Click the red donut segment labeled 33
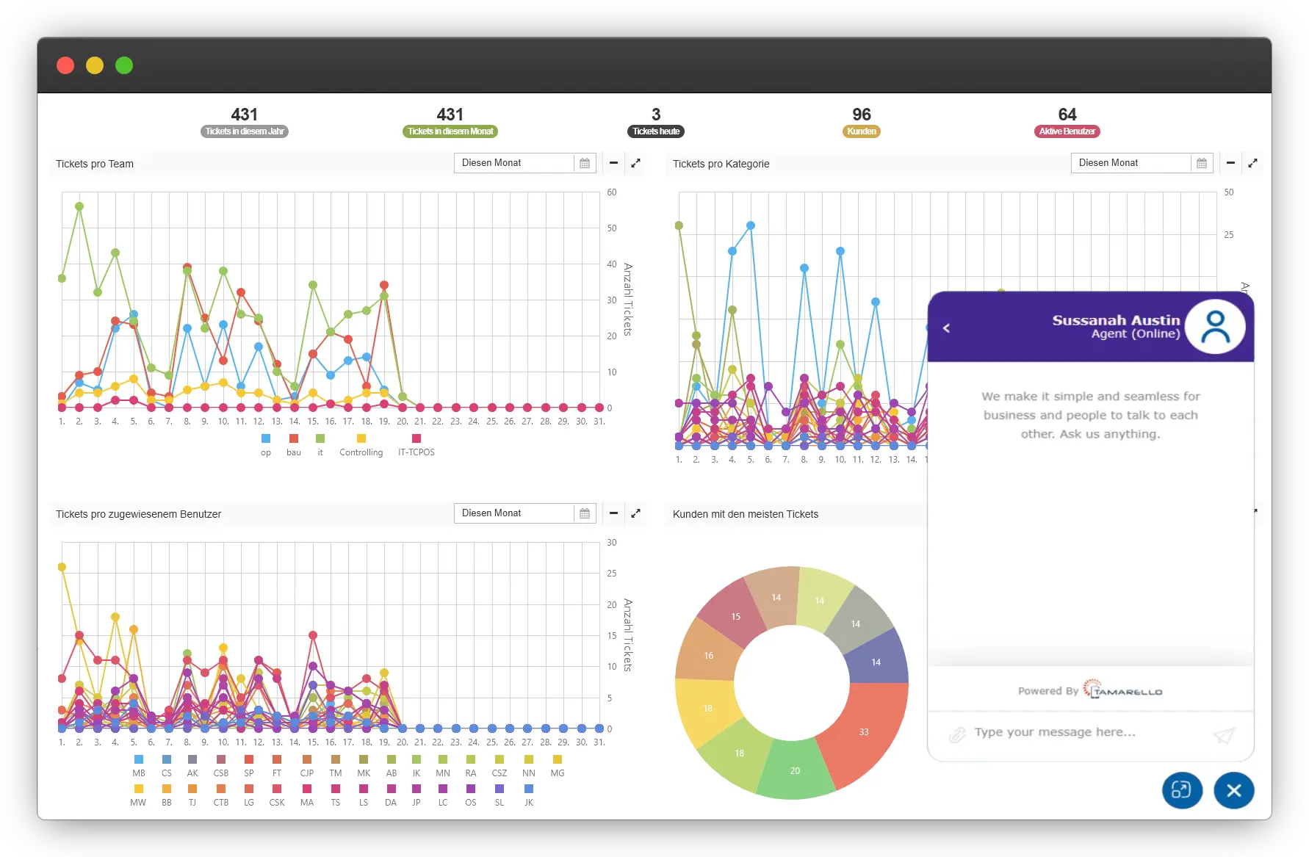 pos(864,731)
